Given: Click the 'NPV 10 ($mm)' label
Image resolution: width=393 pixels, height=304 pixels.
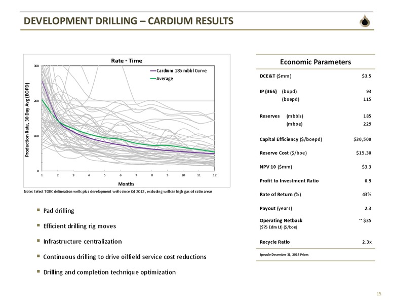Looking at the screenshot, I should tap(276, 167).
